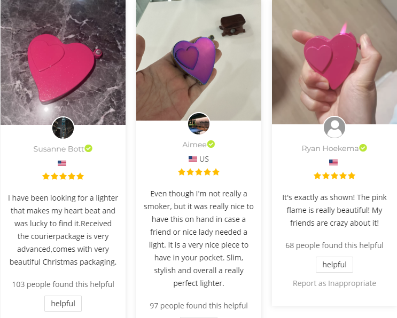The image size is (397, 318).
Task: Click verified badge beside Ryan Hoekema
Action: (x=363, y=148)
